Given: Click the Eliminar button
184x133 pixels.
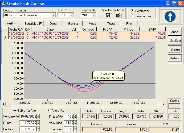Looking at the screenshot, I should [x=175, y=49].
